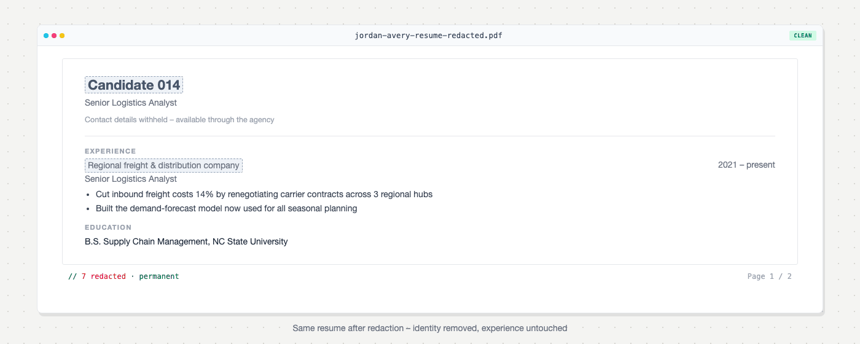860x344 pixels.
Task: Click the pink window dot
Action: point(54,36)
